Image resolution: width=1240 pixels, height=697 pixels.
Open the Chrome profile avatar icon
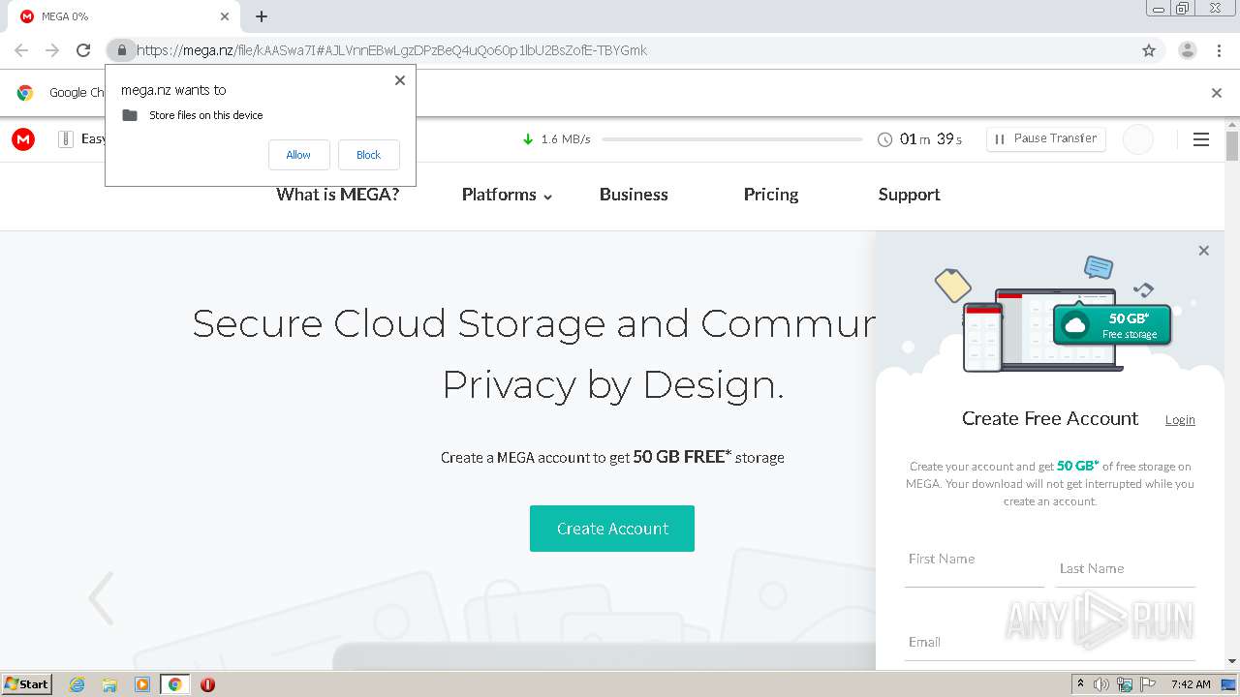(x=1188, y=50)
